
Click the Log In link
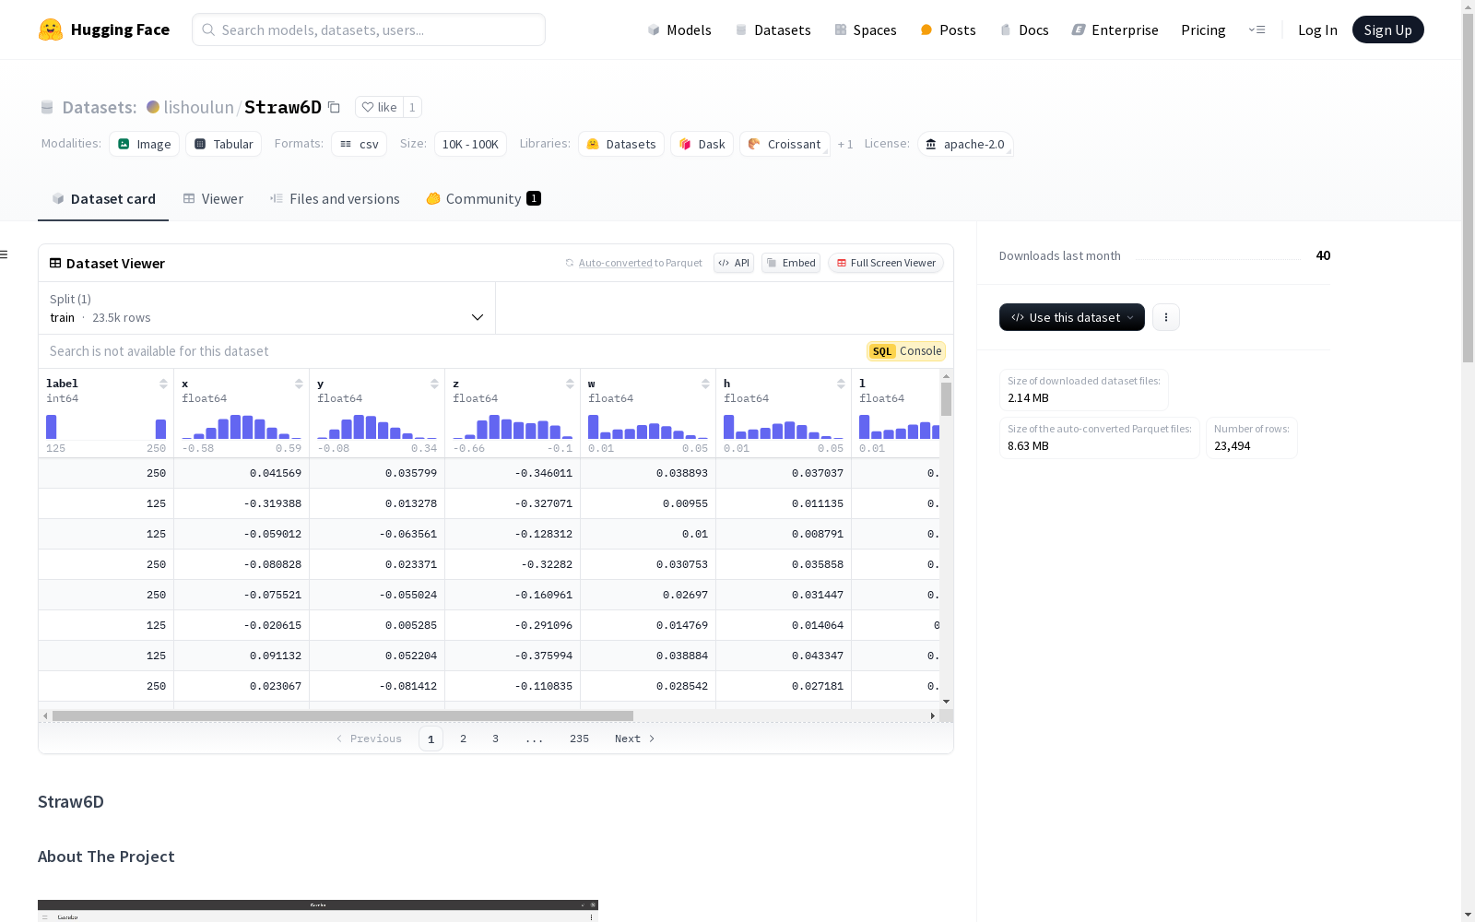pyautogui.click(x=1317, y=30)
